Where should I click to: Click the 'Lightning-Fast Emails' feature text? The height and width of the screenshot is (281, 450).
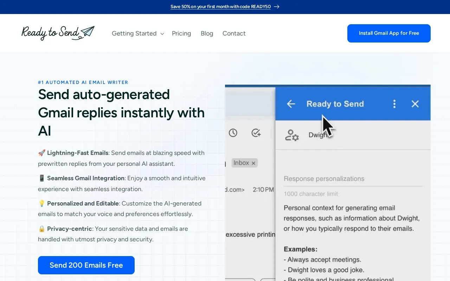(x=78, y=153)
